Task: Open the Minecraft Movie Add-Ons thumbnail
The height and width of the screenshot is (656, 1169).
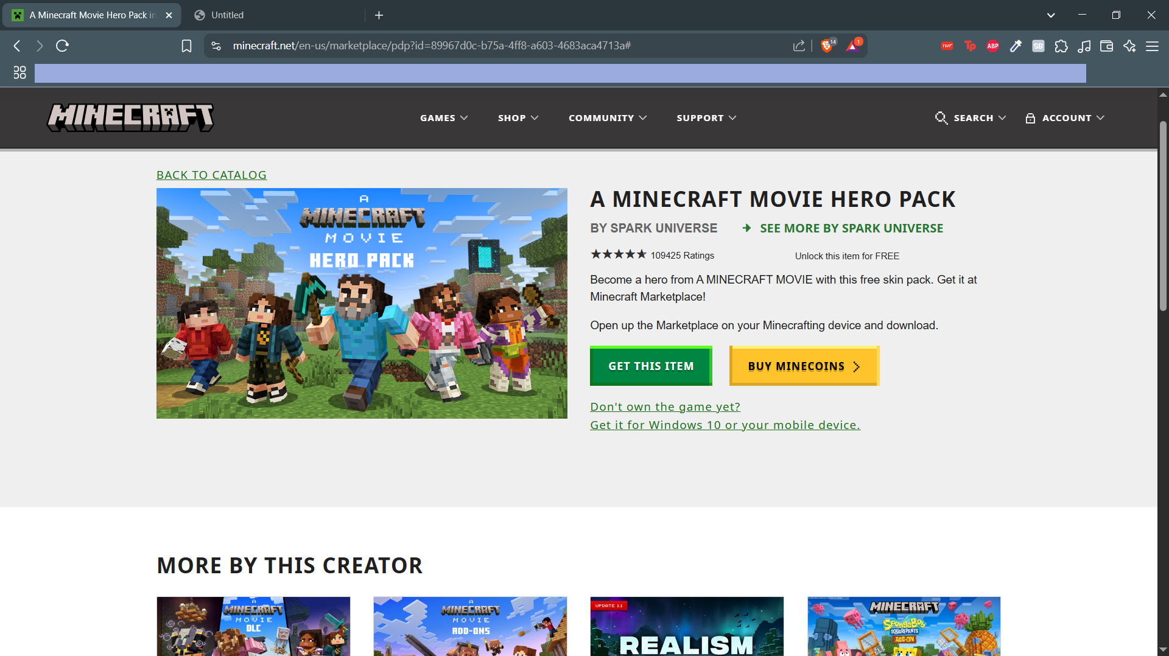Action: [470, 626]
